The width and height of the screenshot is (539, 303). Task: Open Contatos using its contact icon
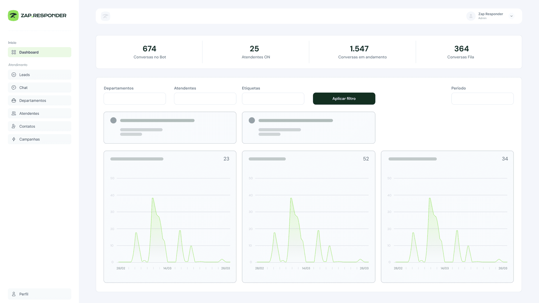pyautogui.click(x=14, y=126)
